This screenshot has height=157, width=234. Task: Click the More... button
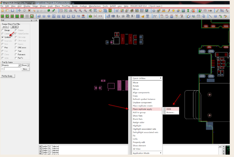click(25, 69)
